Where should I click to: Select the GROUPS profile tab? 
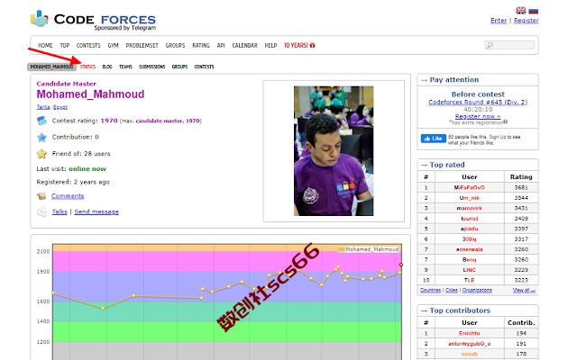pos(179,67)
